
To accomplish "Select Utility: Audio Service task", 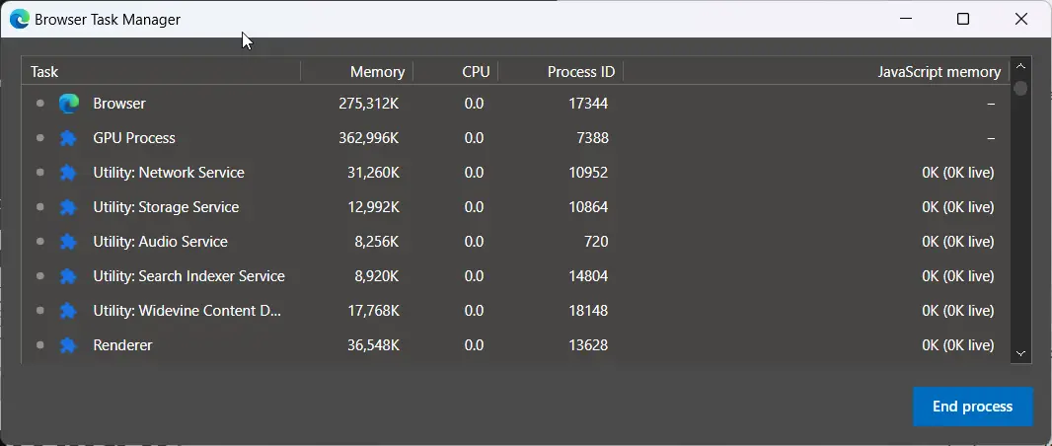I will 160,242.
